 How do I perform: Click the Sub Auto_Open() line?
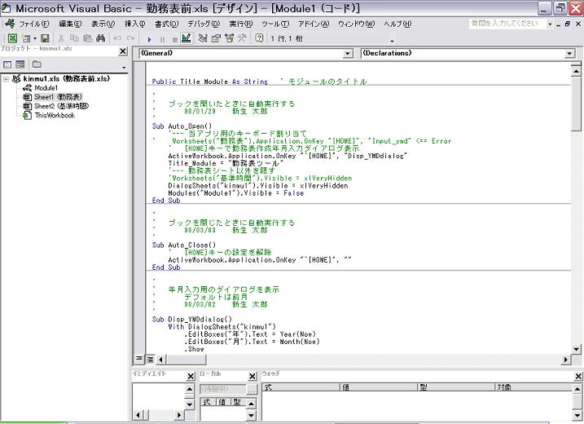pyautogui.click(x=182, y=126)
